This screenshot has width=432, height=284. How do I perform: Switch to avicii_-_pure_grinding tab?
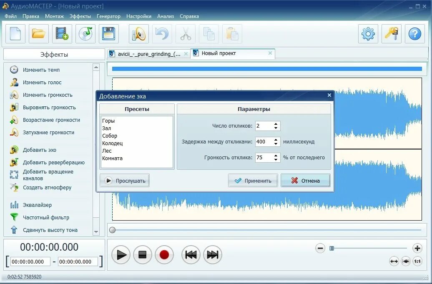[x=149, y=54]
